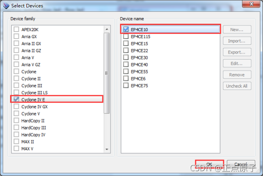Tick the Arria II GZ checkbox
Screen dimensions: 263x176
click(x=16, y=50)
